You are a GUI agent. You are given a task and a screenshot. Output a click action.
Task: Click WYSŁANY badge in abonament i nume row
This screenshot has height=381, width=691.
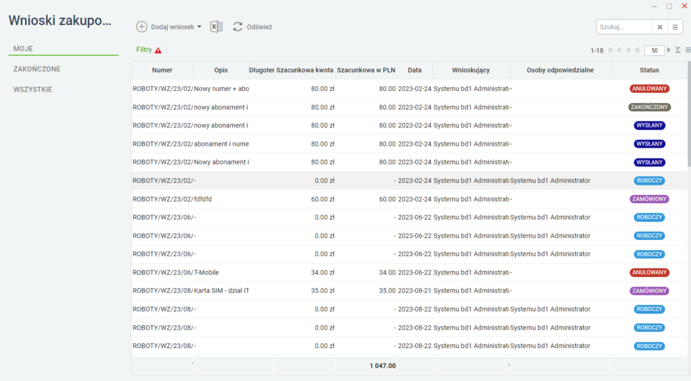(649, 144)
